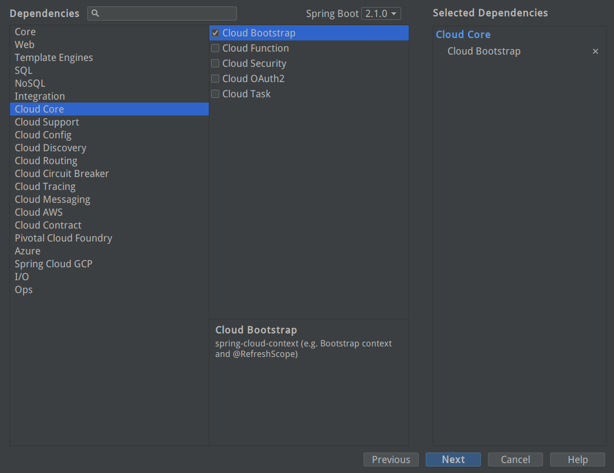Open the Template Engines category
Image resolution: width=614 pixels, height=473 pixels.
click(109, 57)
